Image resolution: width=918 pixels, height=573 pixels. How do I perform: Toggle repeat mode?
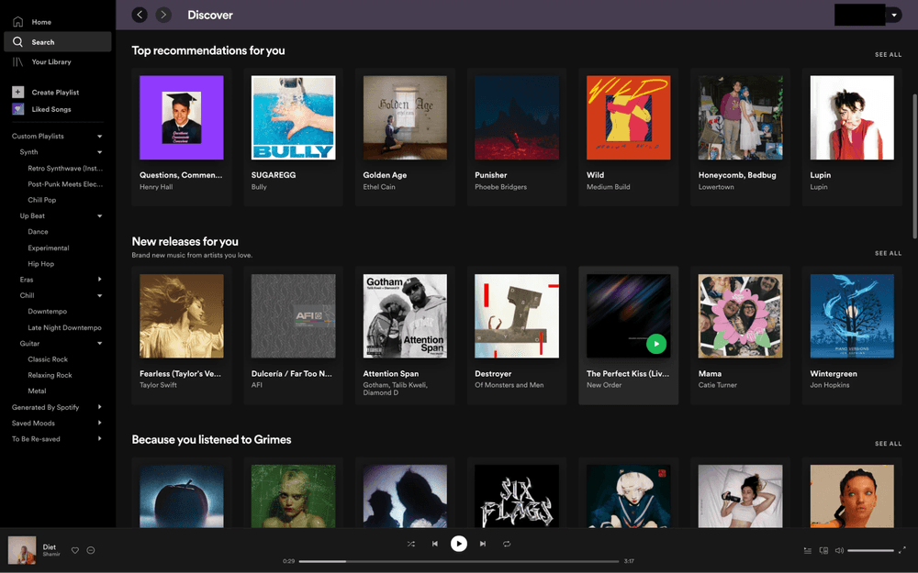click(507, 544)
